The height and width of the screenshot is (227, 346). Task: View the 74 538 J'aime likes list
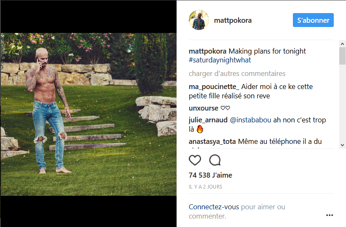[210, 175]
